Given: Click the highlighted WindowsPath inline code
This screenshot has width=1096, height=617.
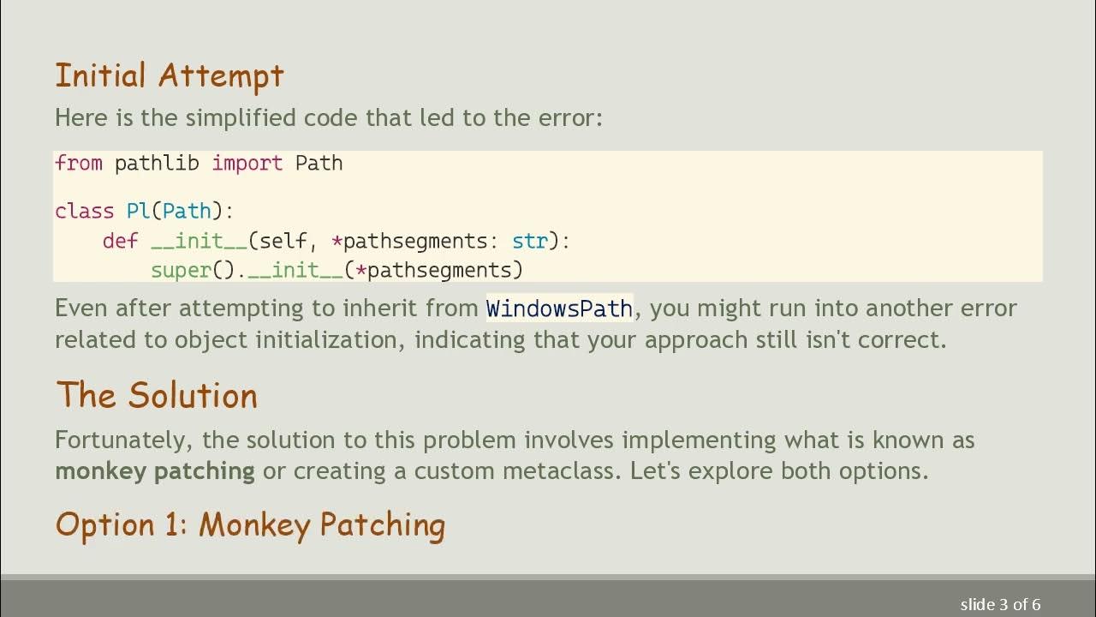Looking at the screenshot, I should click(559, 308).
